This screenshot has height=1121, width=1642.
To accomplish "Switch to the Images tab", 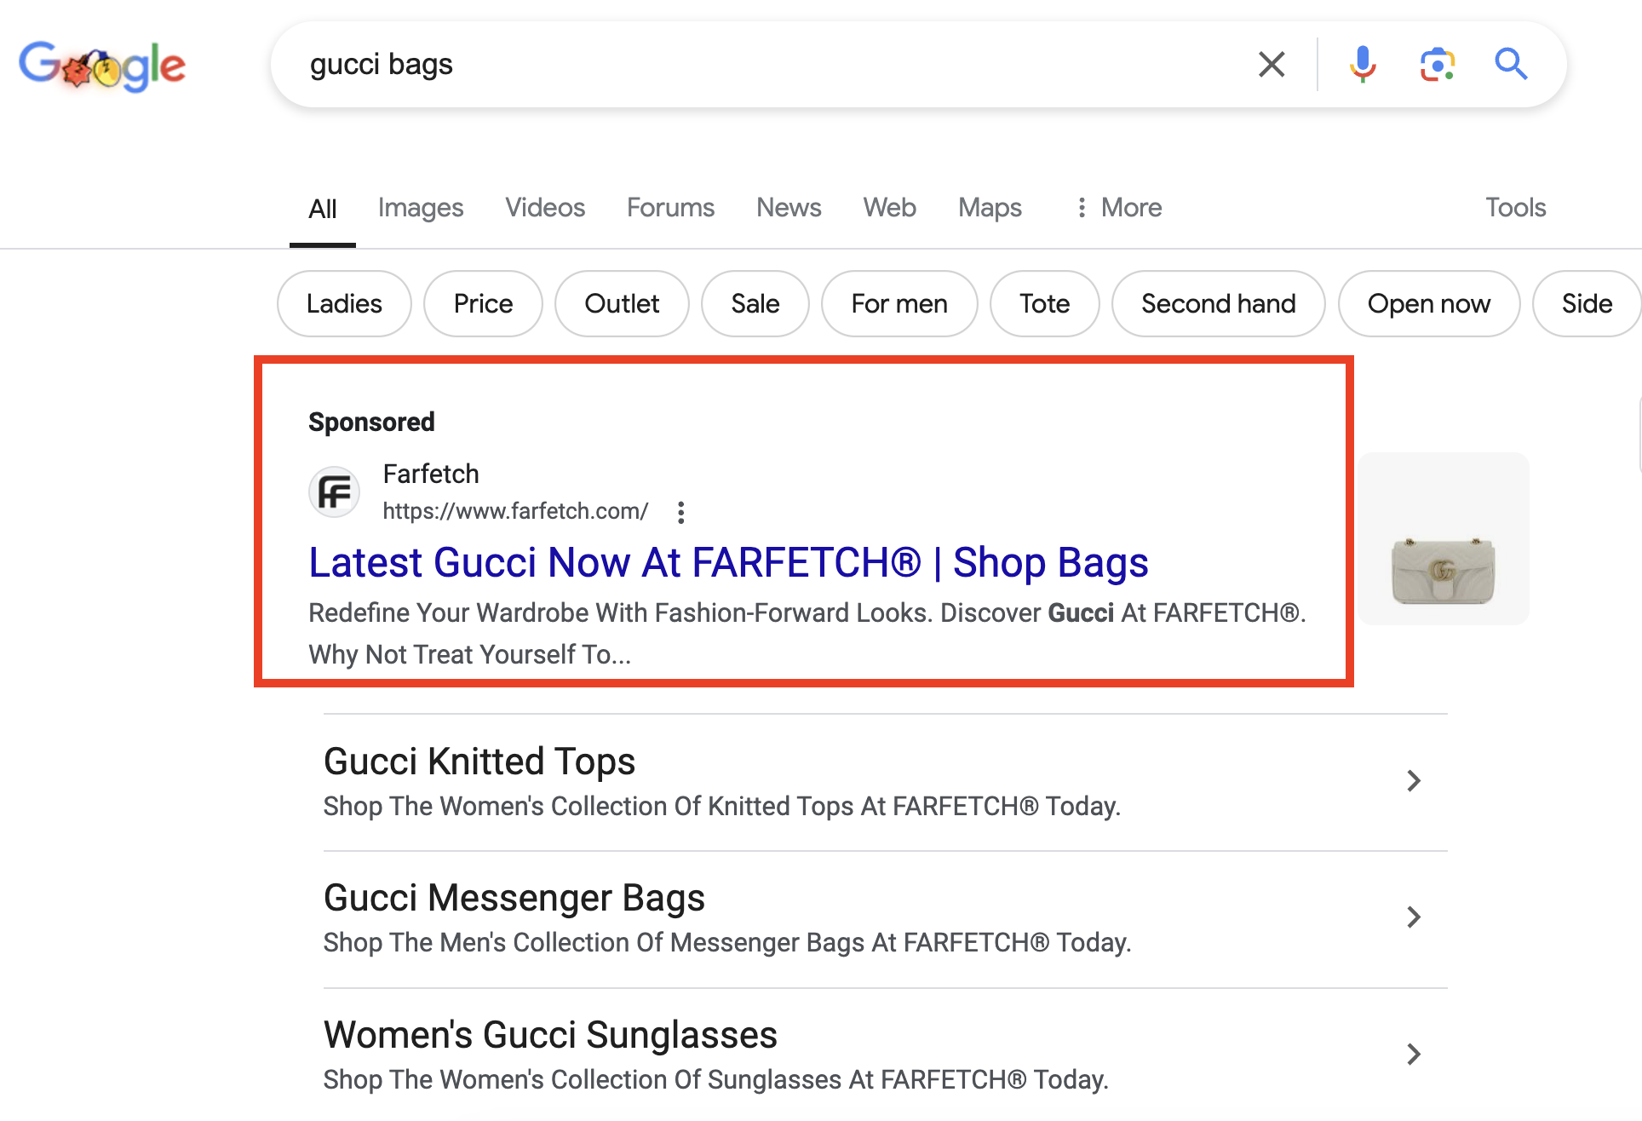I will coord(421,208).
